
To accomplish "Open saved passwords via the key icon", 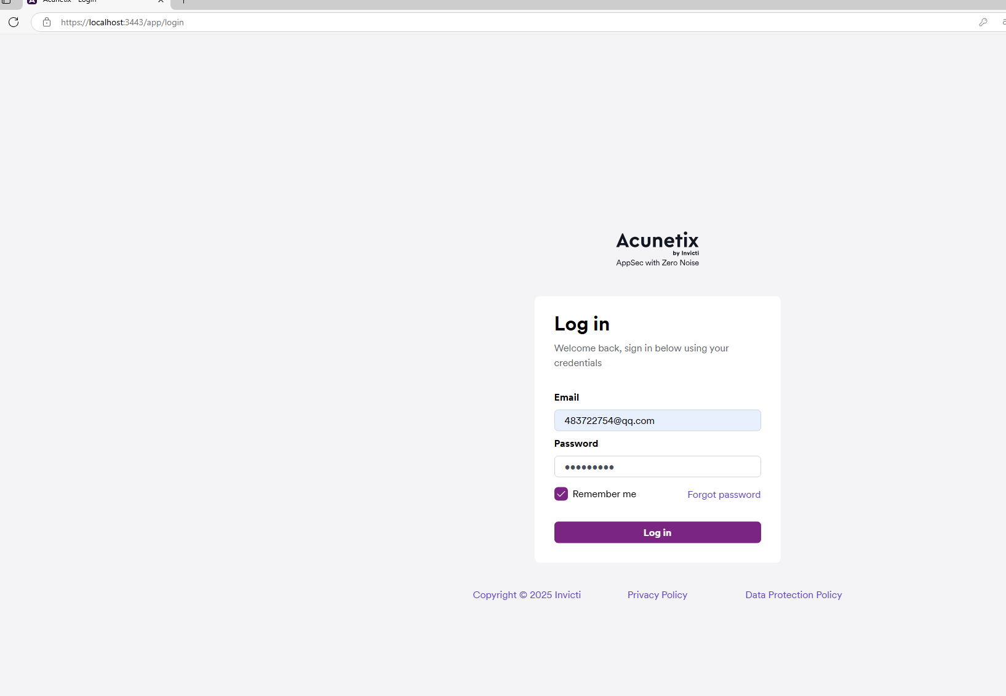I will pyautogui.click(x=983, y=22).
